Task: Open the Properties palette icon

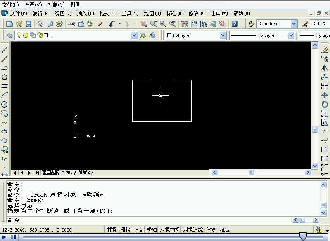Action: (185, 24)
